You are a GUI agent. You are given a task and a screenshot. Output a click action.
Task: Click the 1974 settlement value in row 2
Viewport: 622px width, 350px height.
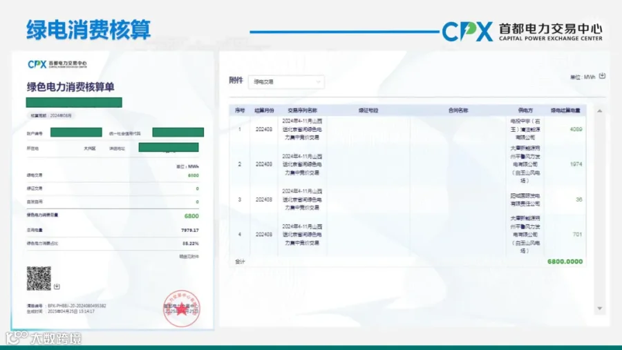click(x=576, y=164)
